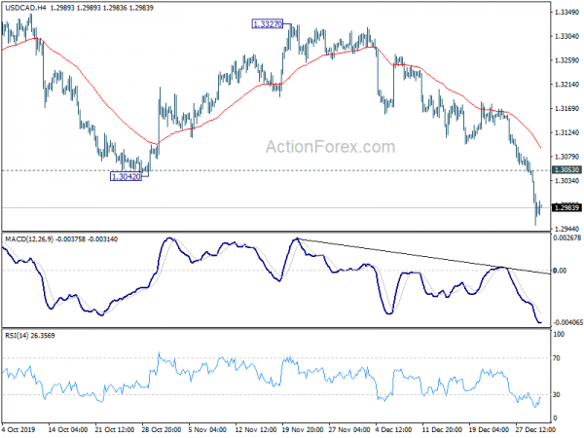The width and height of the screenshot is (584, 438).
Task: Click the 1.29440 price axis value
Action: tap(566, 229)
